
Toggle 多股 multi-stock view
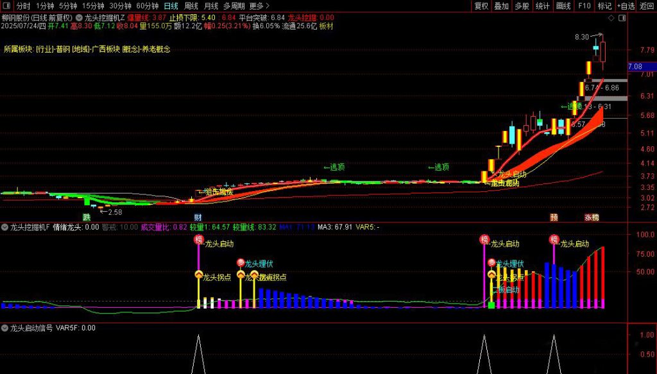pyautogui.click(x=522, y=6)
